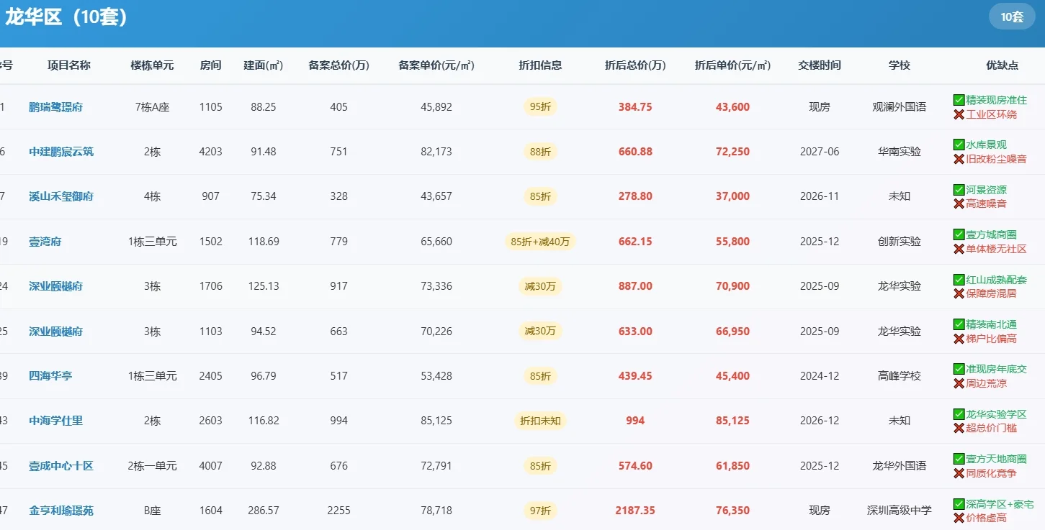Open the 中海学仕里 project link

pos(55,421)
